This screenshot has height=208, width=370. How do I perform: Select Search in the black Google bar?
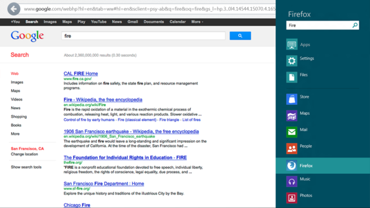coord(32,22)
